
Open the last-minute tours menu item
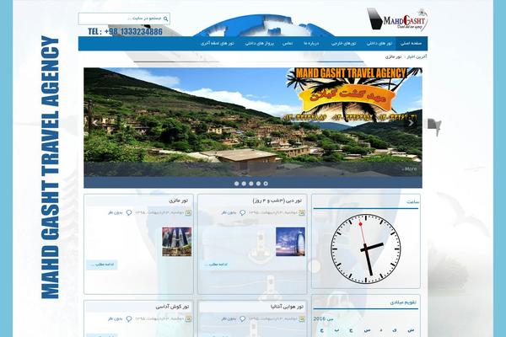point(218,43)
